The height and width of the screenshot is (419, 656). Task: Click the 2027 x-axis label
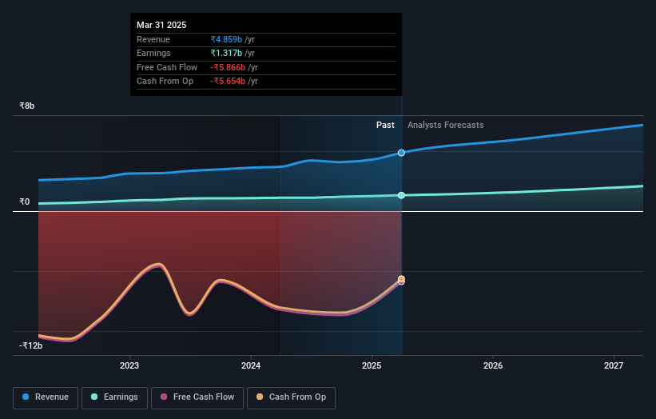(614, 365)
